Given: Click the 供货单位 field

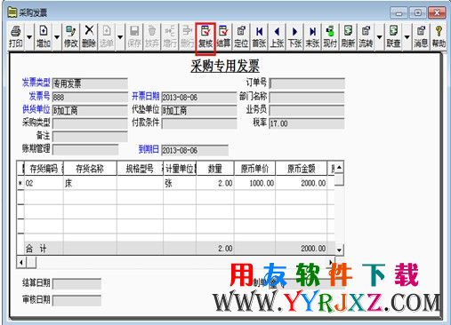Looking at the screenshot, I should 90,110.
